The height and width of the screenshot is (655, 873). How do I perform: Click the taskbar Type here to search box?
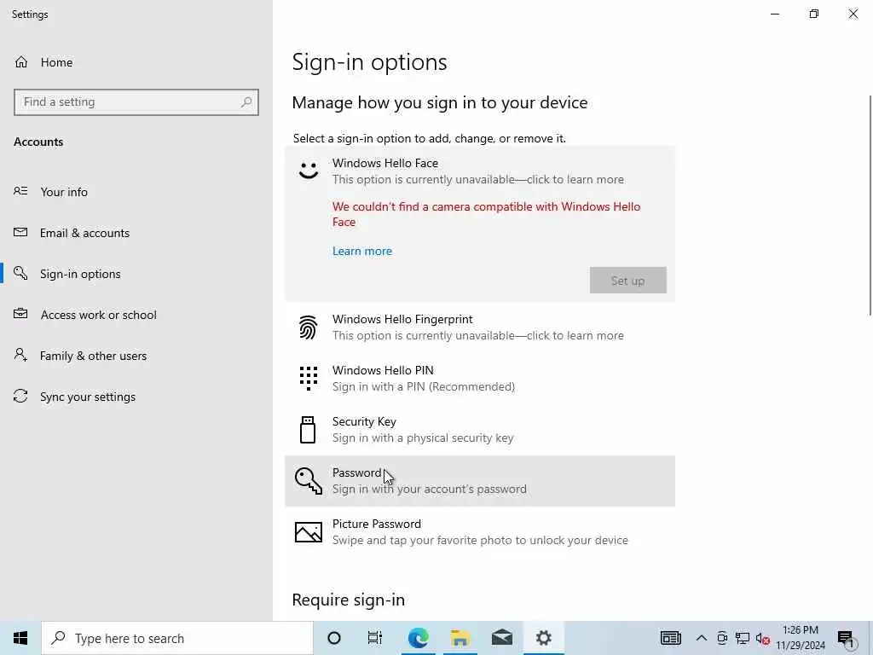click(177, 638)
